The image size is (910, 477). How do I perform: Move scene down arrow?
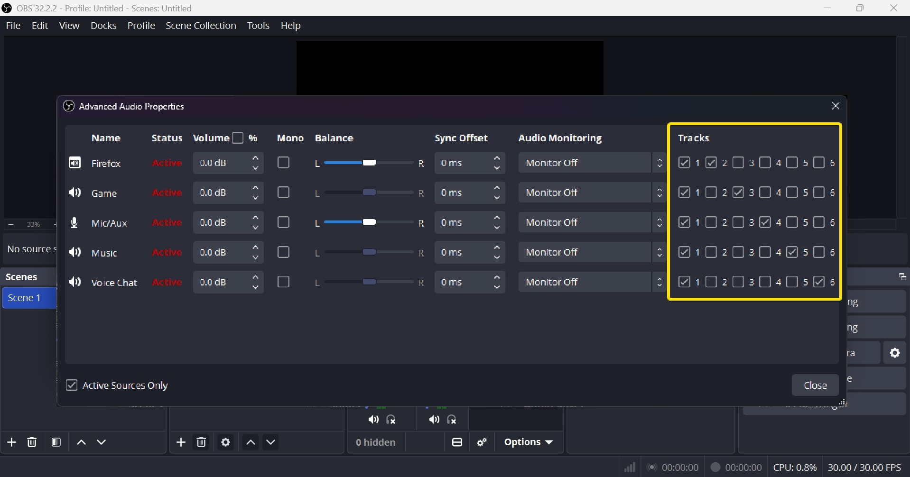click(x=102, y=443)
